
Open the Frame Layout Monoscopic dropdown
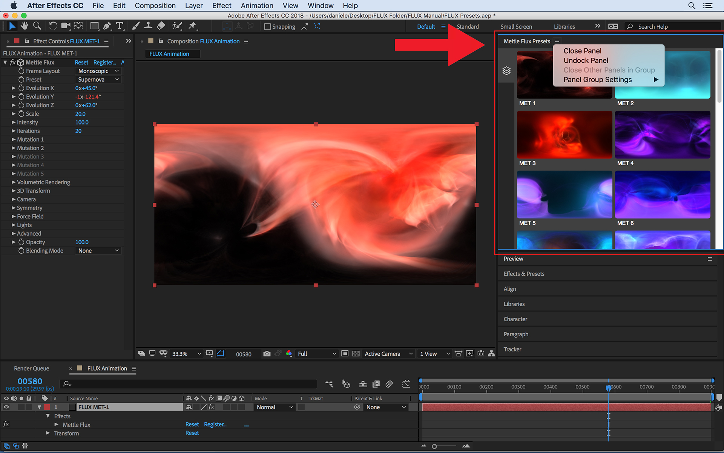point(98,71)
